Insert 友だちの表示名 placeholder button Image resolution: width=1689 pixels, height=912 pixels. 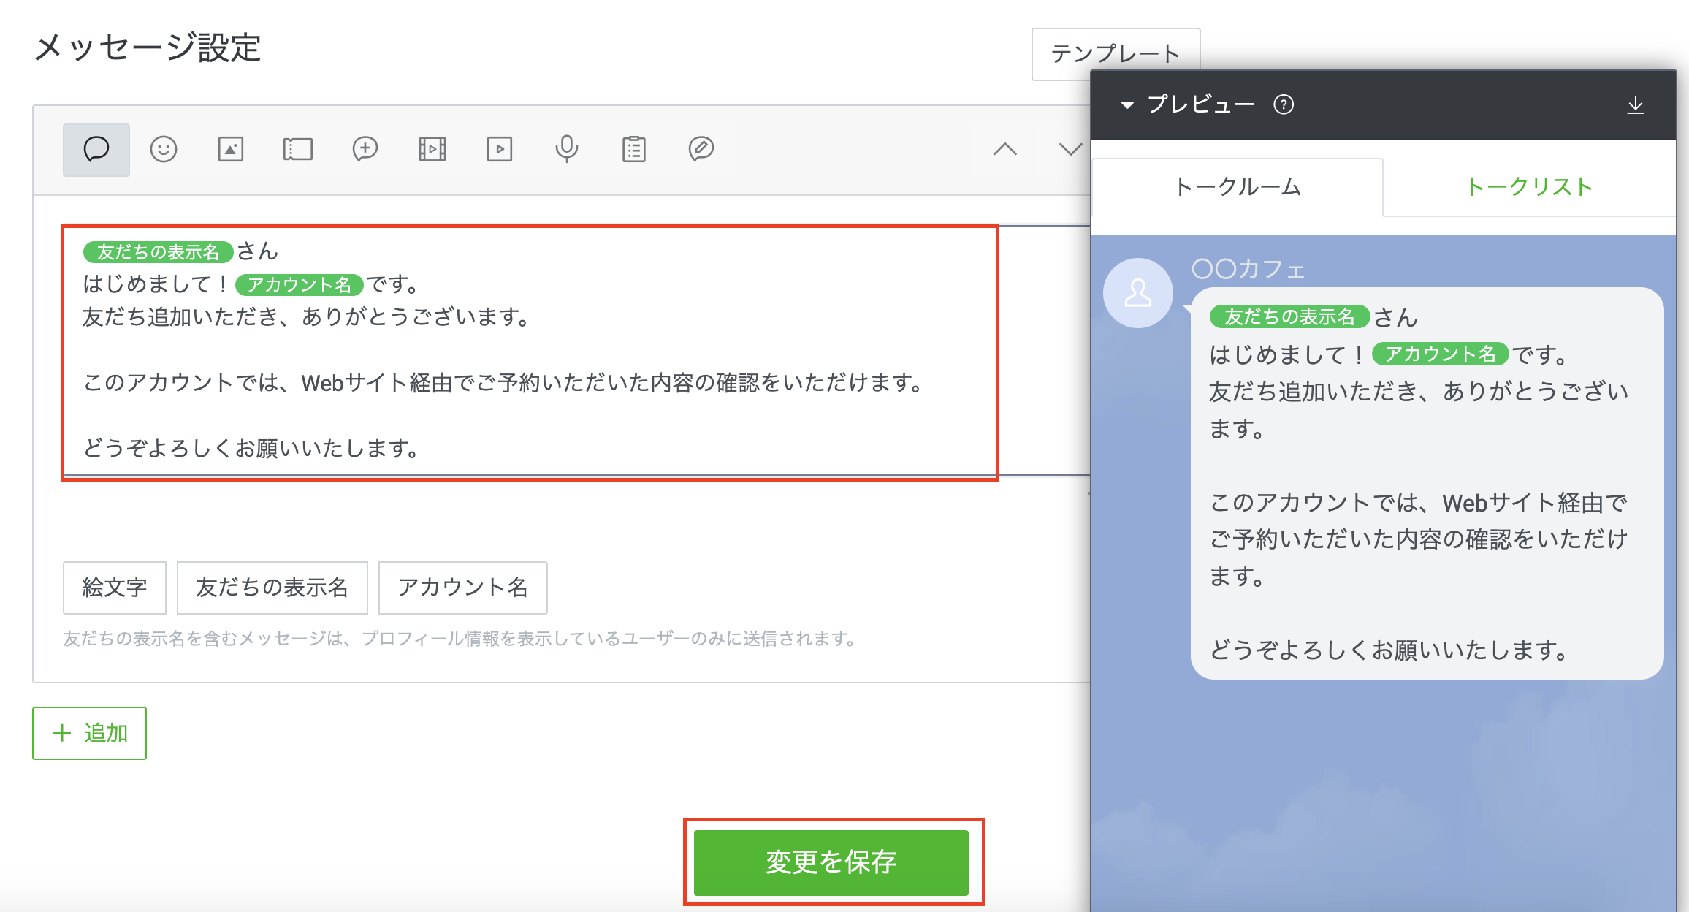pyautogui.click(x=272, y=588)
